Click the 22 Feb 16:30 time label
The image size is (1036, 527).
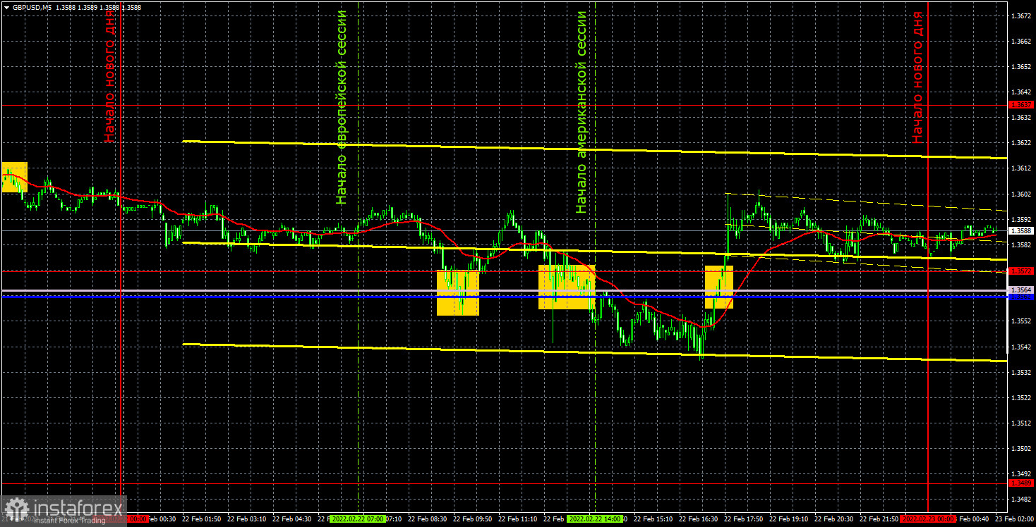(697, 519)
